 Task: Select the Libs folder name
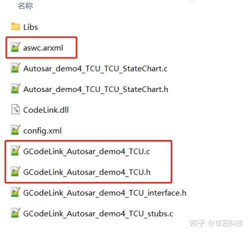pos(30,27)
